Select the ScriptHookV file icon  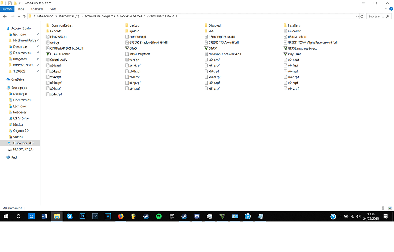tap(48, 60)
